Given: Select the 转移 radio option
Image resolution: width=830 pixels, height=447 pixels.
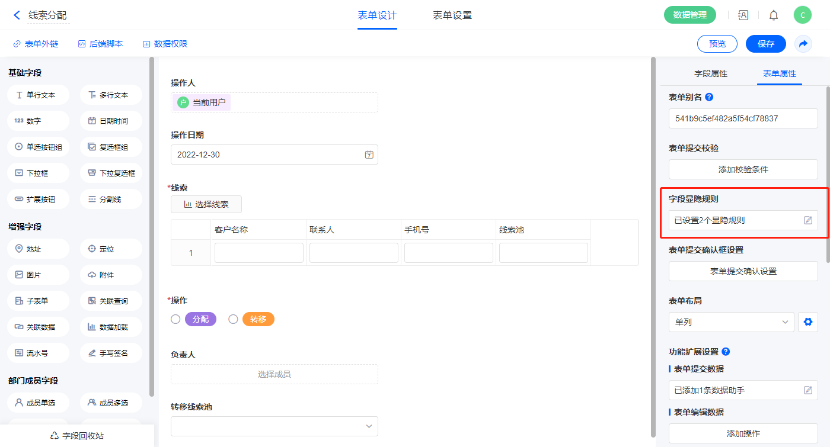Looking at the screenshot, I should click(233, 320).
